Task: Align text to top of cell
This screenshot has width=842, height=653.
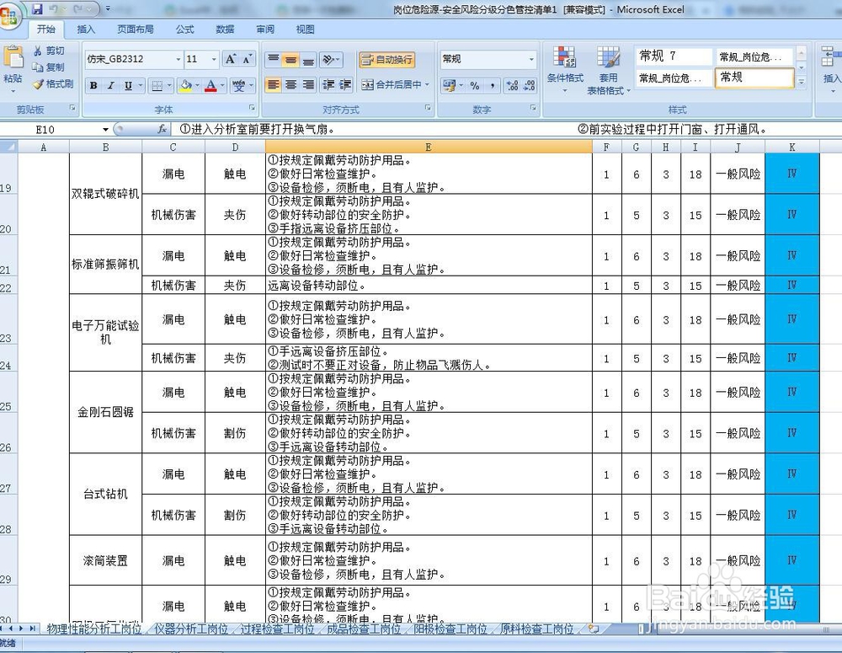Action: [274, 59]
